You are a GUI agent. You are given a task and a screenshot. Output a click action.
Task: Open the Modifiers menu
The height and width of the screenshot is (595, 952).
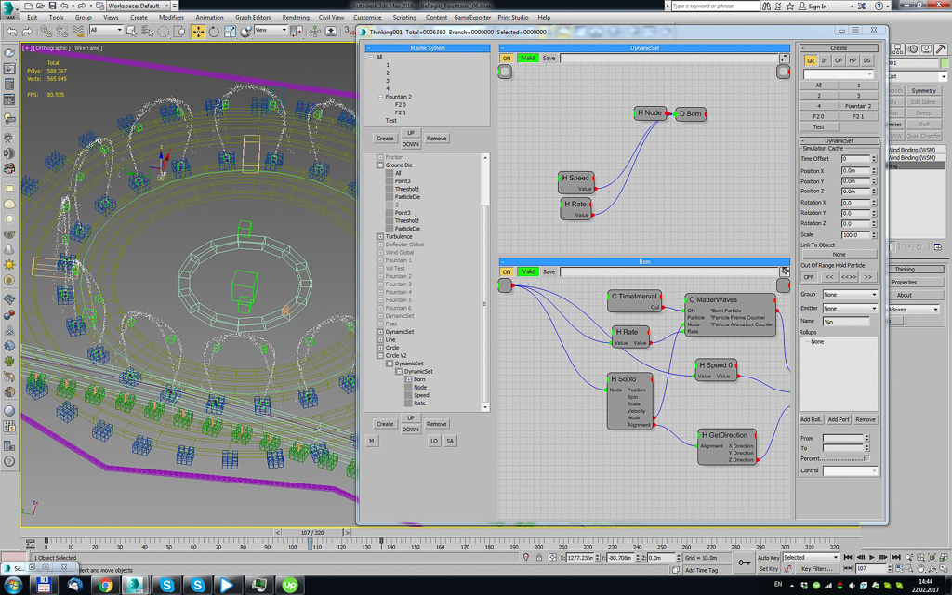pyautogui.click(x=171, y=17)
